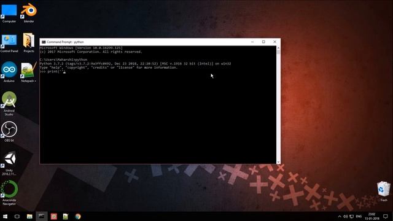The image size is (393, 221).
Task: Click the Command Prompt title bar icon
Action: tap(44, 42)
